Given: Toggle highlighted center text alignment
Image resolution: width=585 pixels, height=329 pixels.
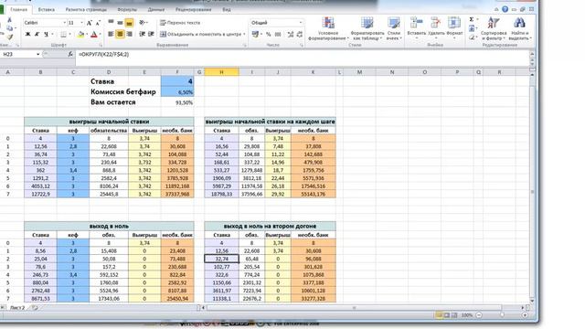Looking at the screenshot, I should click(x=120, y=35).
